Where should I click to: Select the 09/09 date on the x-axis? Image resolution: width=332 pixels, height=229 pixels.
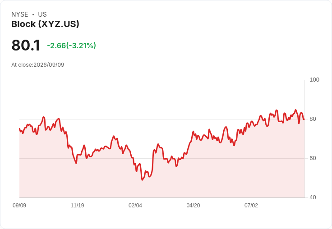click(19, 205)
